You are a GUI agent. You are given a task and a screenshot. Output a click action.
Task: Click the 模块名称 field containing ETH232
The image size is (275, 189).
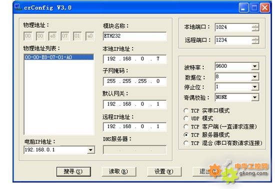134,36
